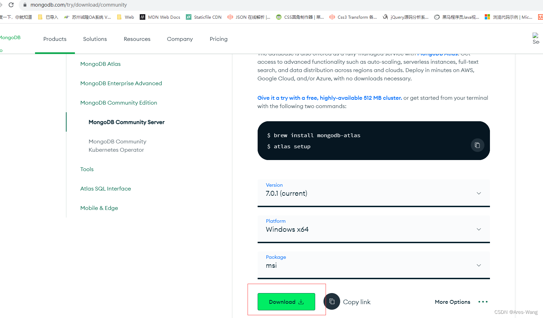Open the Company menu
543x318 pixels.
pos(180,39)
